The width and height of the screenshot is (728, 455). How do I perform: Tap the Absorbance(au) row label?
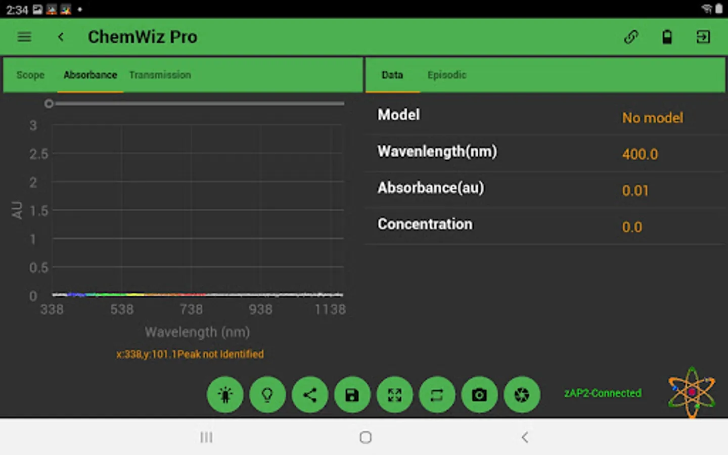point(431,188)
